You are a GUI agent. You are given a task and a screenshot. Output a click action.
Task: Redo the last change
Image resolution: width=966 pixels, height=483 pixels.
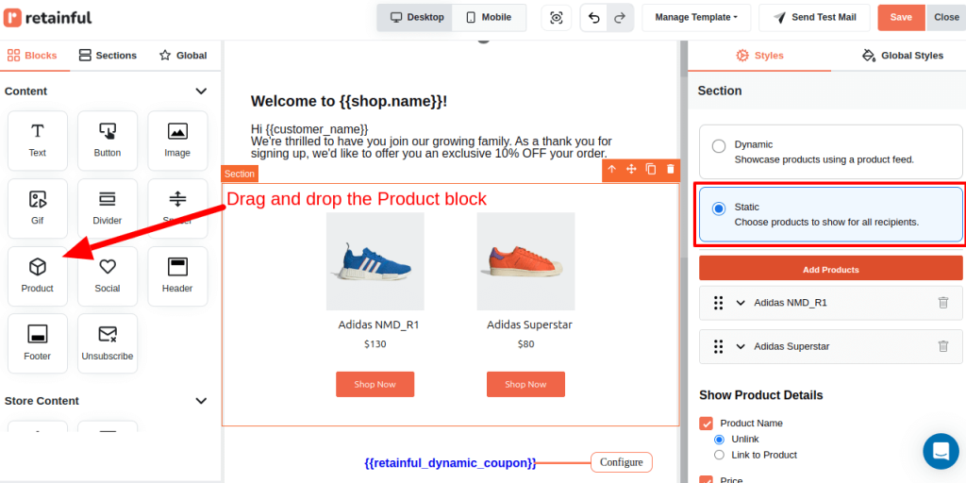point(620,17)
